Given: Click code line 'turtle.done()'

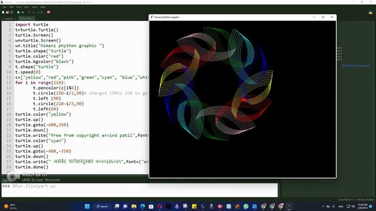Looking at the screenshot, I should pyautogui.click(x=32, y=167).
